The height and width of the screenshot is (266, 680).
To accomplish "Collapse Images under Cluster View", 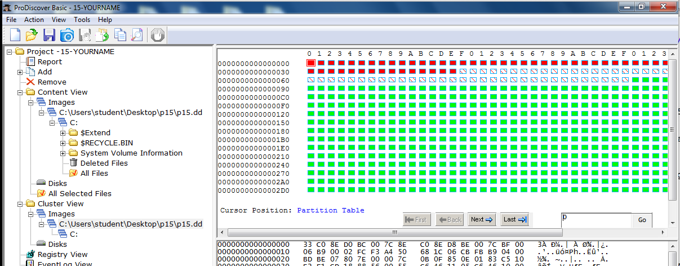I will (31, 214).
